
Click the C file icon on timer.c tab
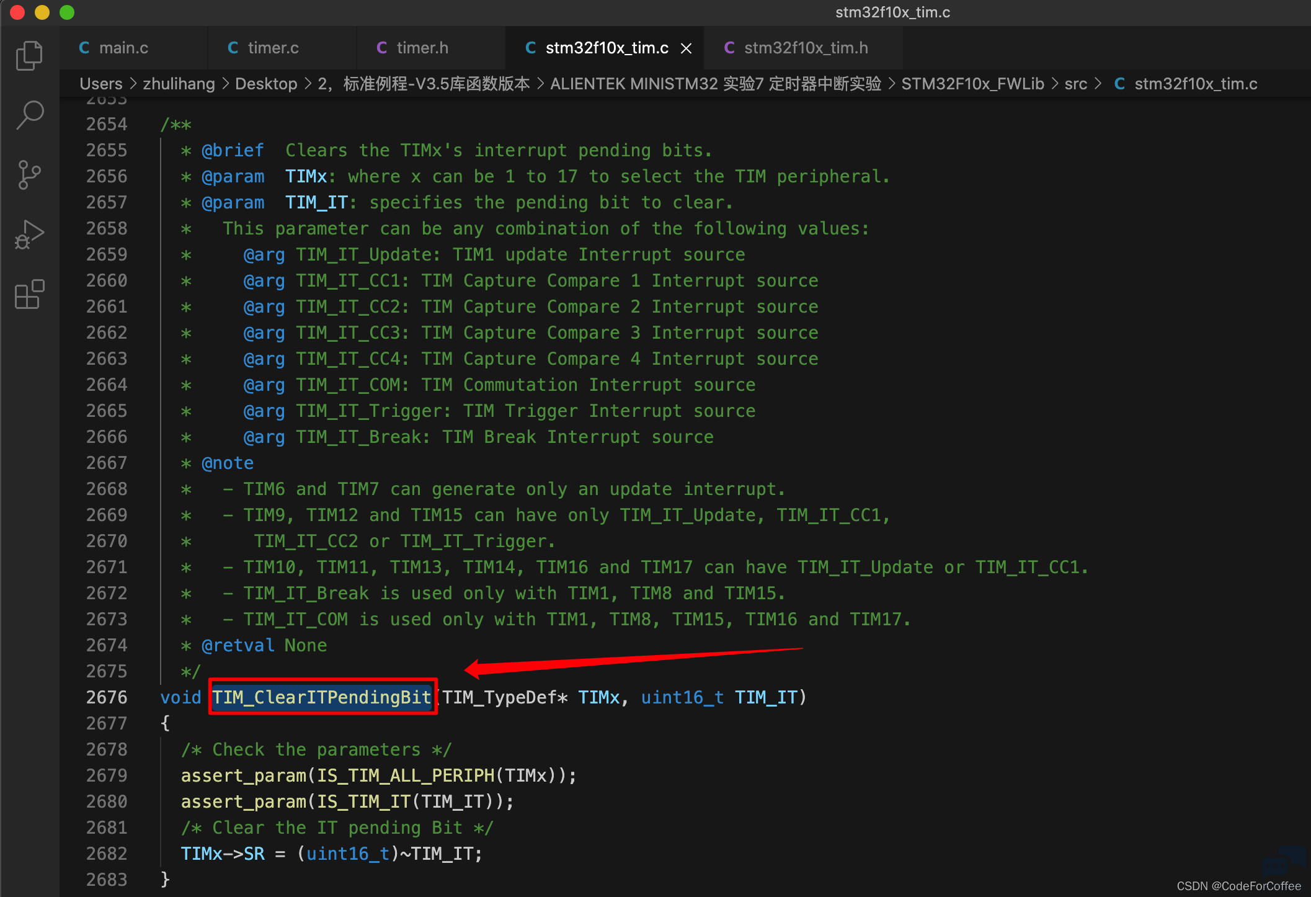233,48
